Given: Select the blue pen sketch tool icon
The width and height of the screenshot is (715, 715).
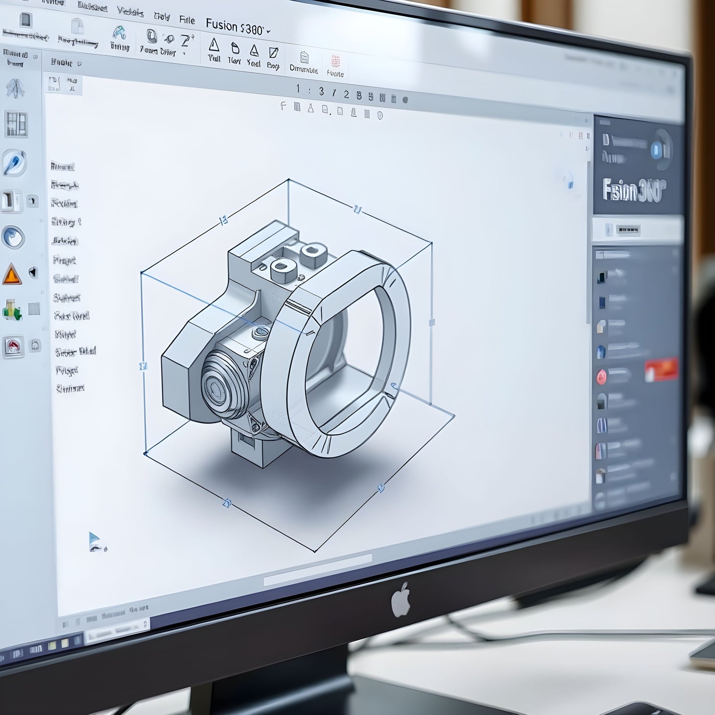Looking at the screenshot, I should [x=13, y=163].
